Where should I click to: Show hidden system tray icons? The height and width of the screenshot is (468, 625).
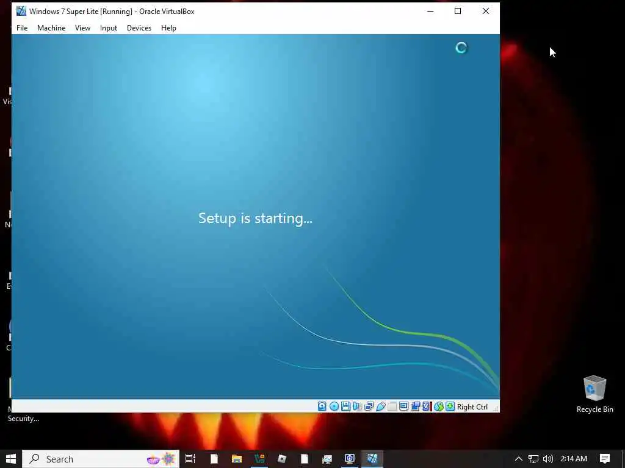pyautogui.click(x=519, y=459)
